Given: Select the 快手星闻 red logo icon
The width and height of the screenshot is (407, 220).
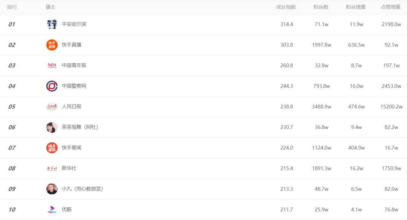Looking at the screenshot, I should (52, 148).
